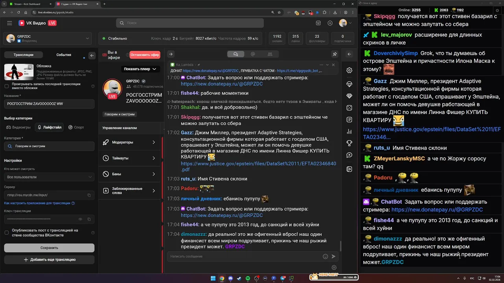
Task: Expand the Модераторы section
Action: pos(130,142)
